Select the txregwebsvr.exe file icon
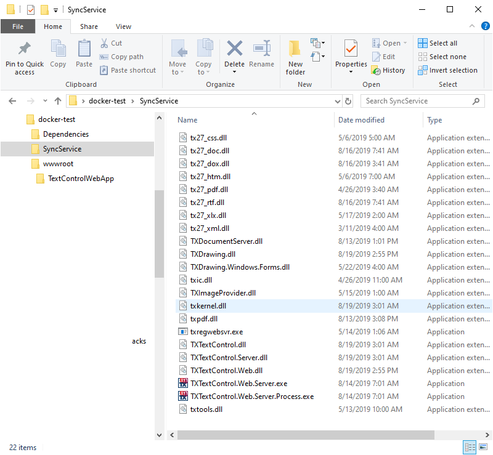This screenshot has height=455, width=493. click(x=182, y=332)
